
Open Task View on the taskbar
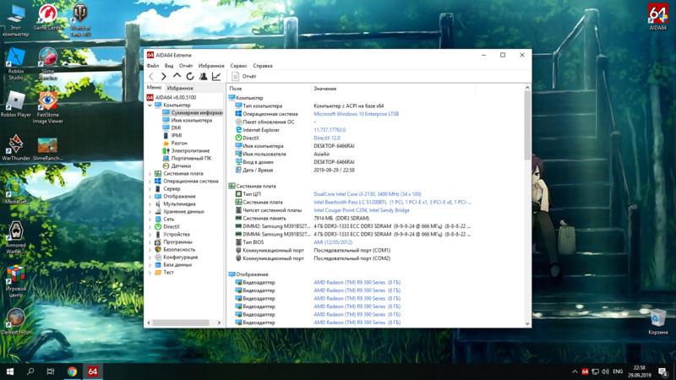pos(51,372)
